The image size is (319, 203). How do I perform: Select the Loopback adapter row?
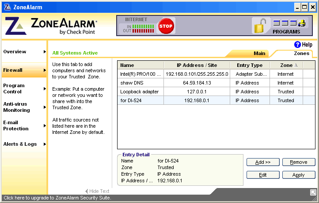click(216, 92)
